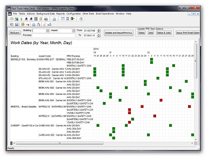Open the Reports menu
Screen dimensions: 207x157
61,14
